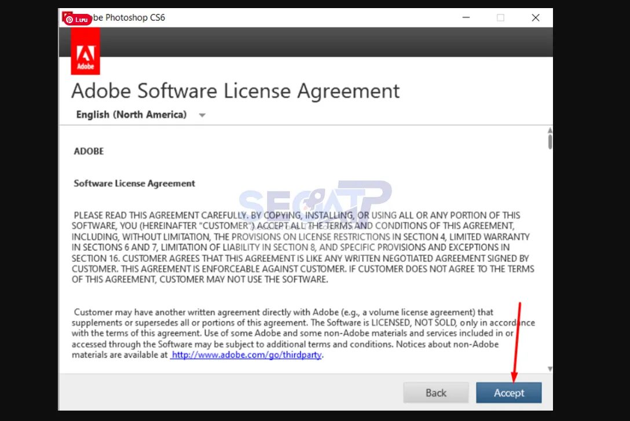Click the Accept button
This screenshot has height=421, width=630.
pos(508,393)
